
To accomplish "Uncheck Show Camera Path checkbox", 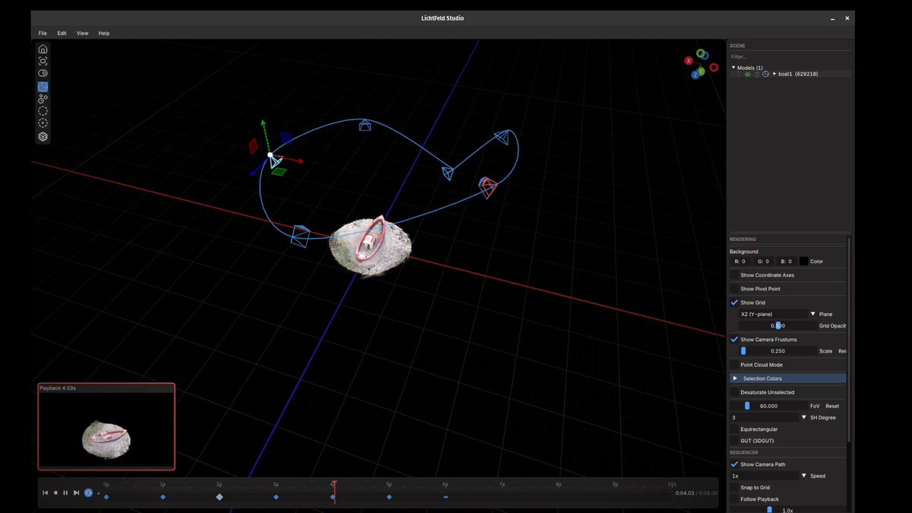I will tap(734, 464).
